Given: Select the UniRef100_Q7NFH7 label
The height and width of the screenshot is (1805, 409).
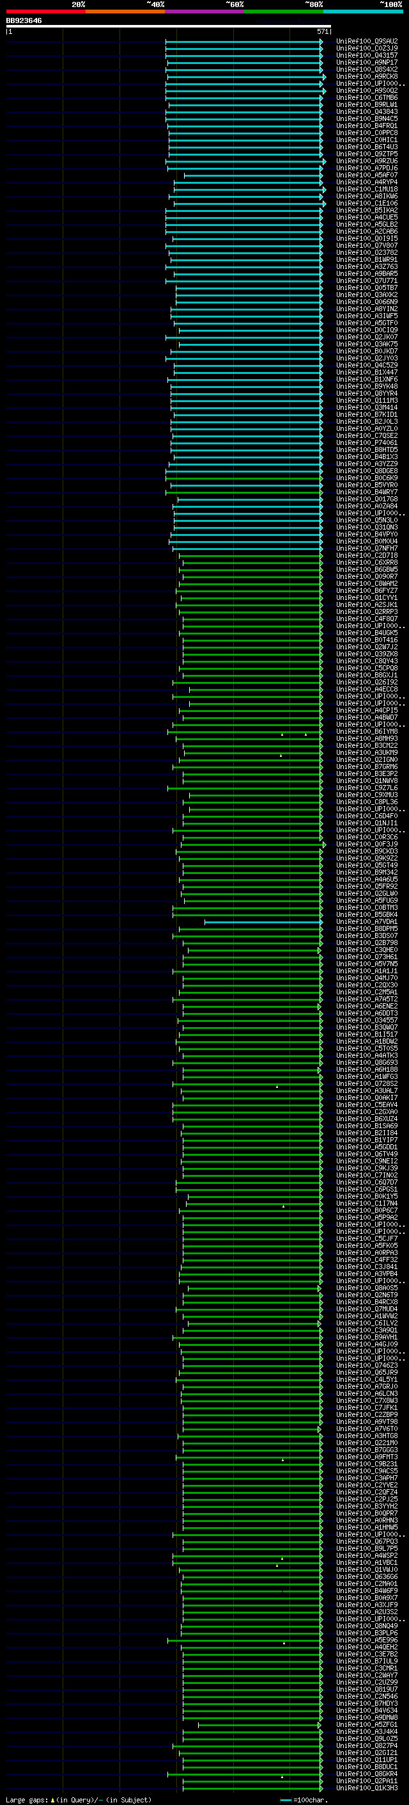Looking at the screenshot, I should click(x=367, y=549).
